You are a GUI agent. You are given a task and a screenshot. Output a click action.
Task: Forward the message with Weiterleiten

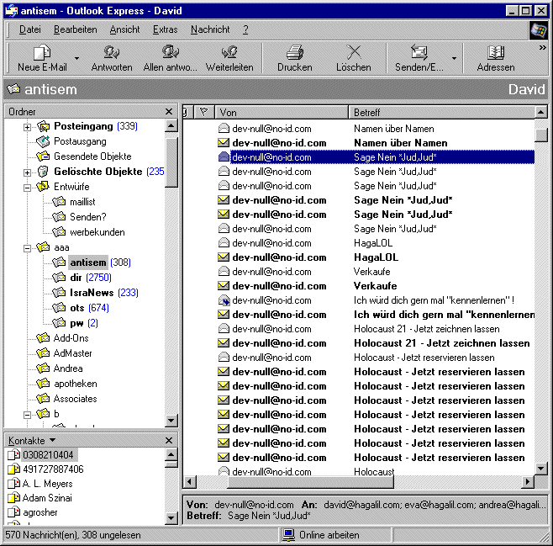(x=229, y=53)
